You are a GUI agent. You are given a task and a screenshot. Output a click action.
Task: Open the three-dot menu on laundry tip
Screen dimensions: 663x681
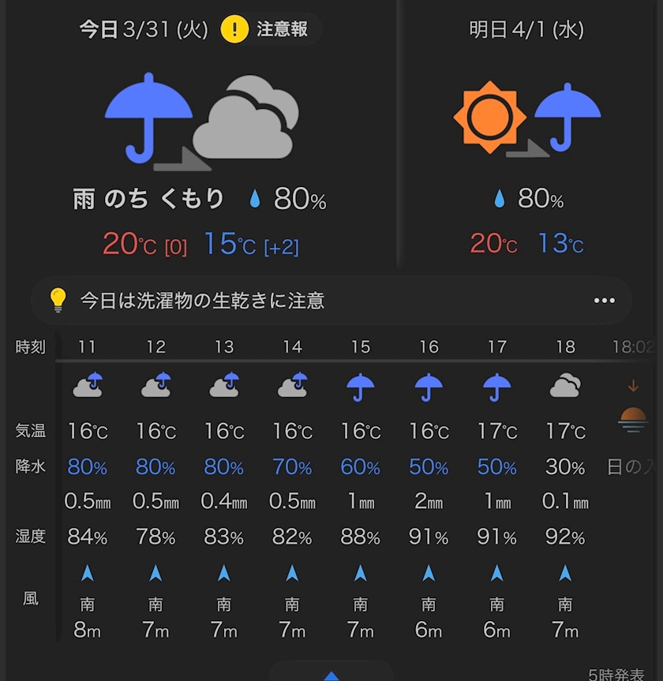(x=604, y=301)
